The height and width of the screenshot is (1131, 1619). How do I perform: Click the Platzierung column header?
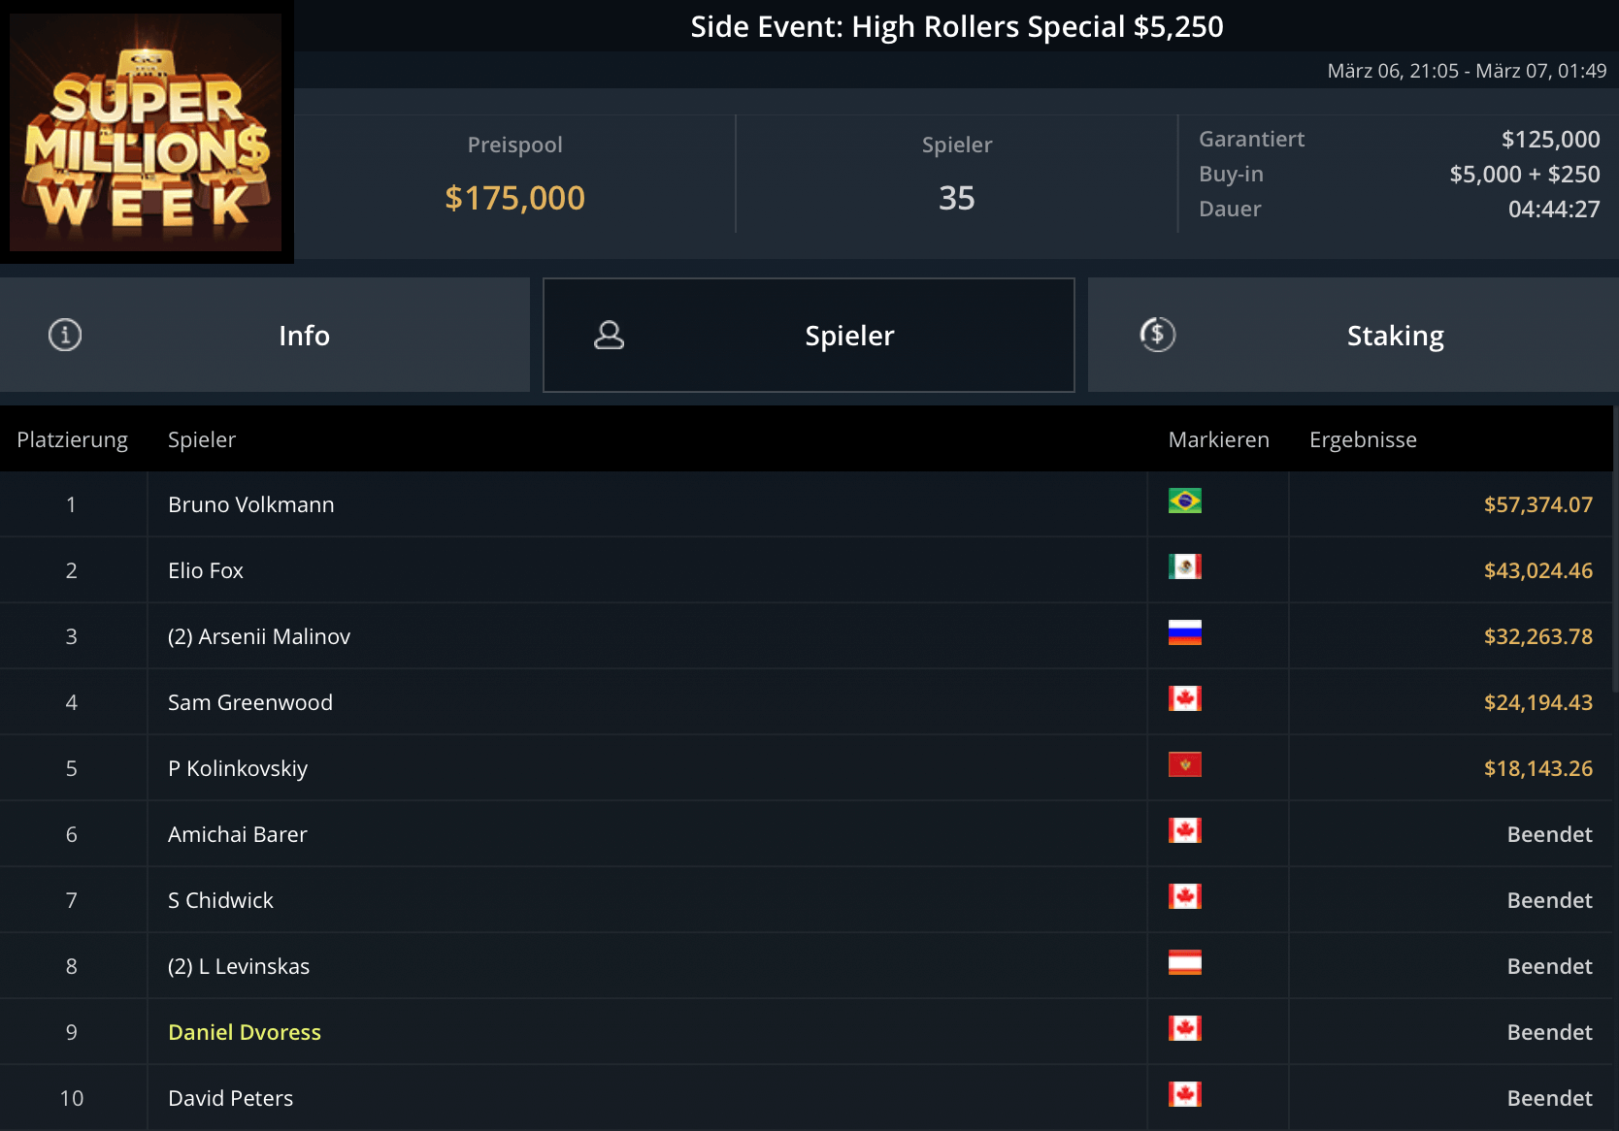point(72,439)
